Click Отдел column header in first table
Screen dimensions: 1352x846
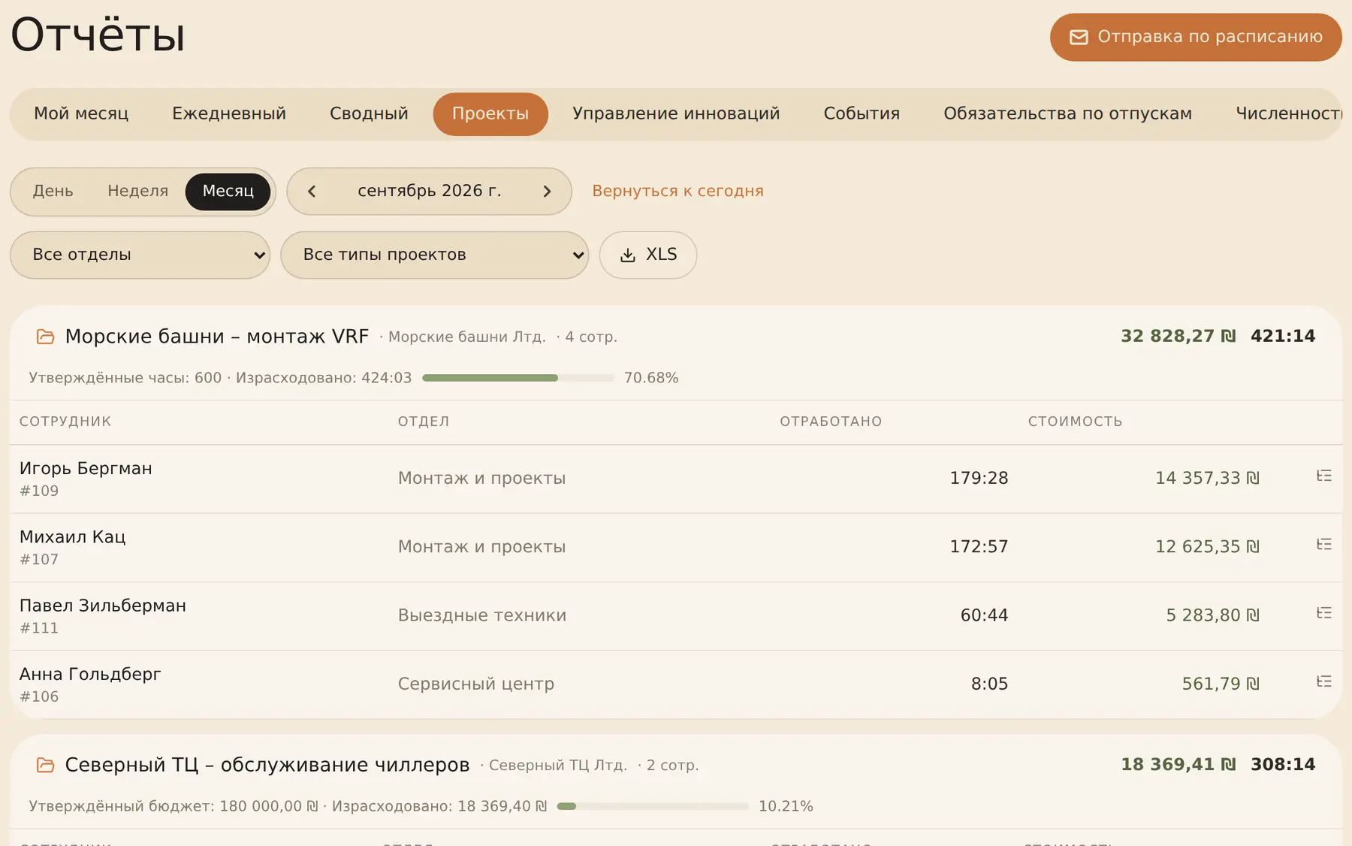[424, 421]
